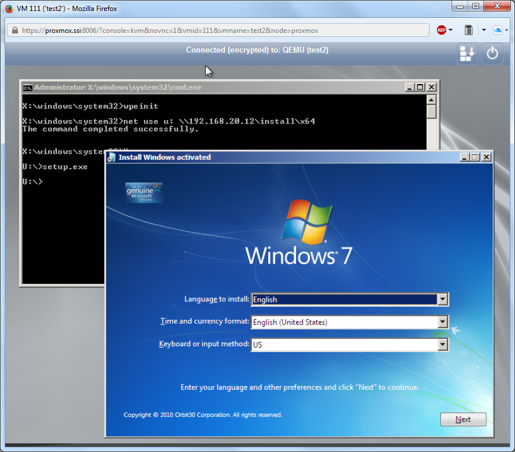This screenshot has width=515, height=452.
Task: Click the clipboard extension toolbar icon
Action: [469, 30]
